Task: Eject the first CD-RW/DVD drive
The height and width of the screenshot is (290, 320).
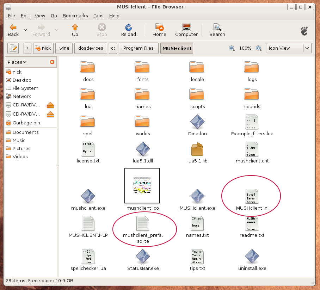Action: 50,105
